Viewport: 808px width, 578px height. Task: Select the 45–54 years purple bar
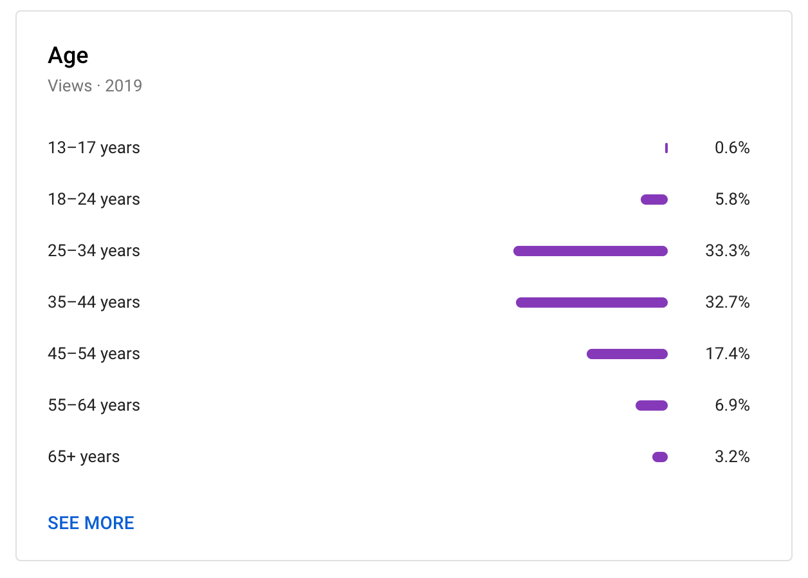tap(627, 354)
